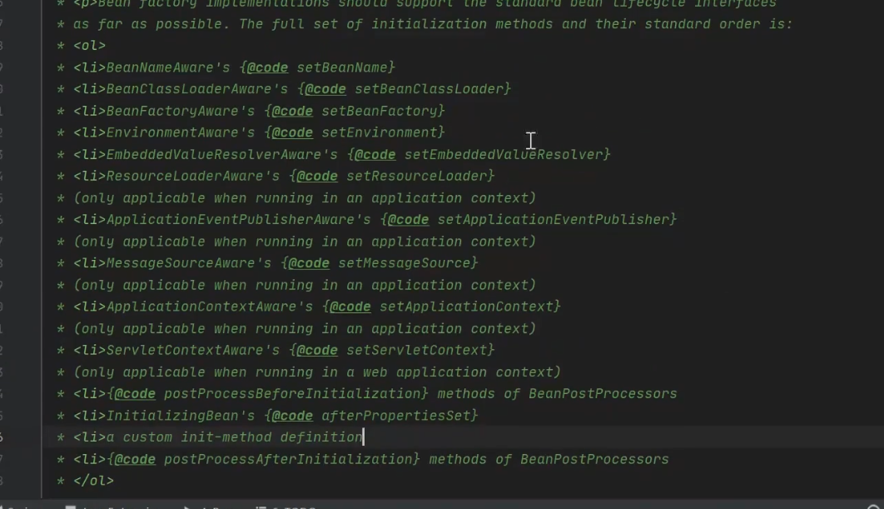Click the opening <ol> tag

pyautogui.click(x=90, y=46)
